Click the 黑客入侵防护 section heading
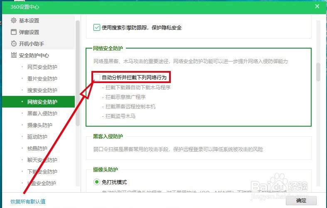Image resolution: width=327 pixels, height=208 pixels. pyautogui.click(x=108, y=136)
